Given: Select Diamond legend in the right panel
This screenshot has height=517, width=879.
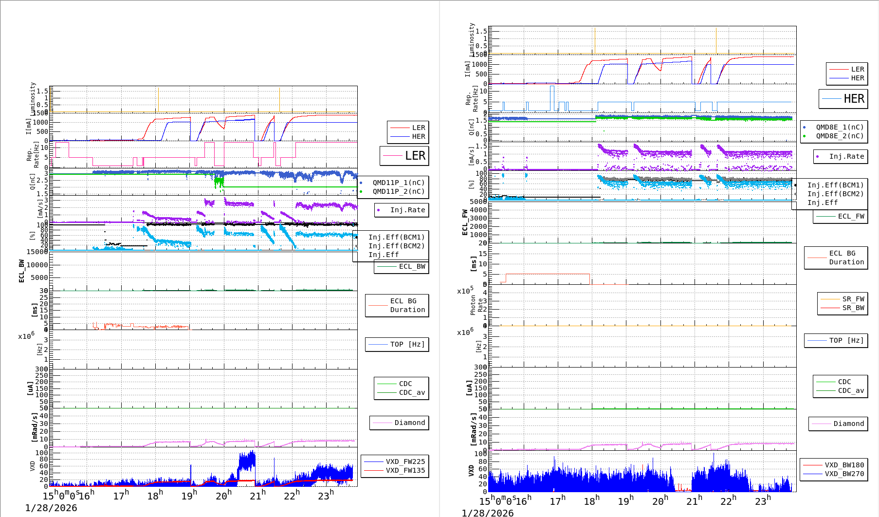Looking at the screenshot, I should [848, 424].
